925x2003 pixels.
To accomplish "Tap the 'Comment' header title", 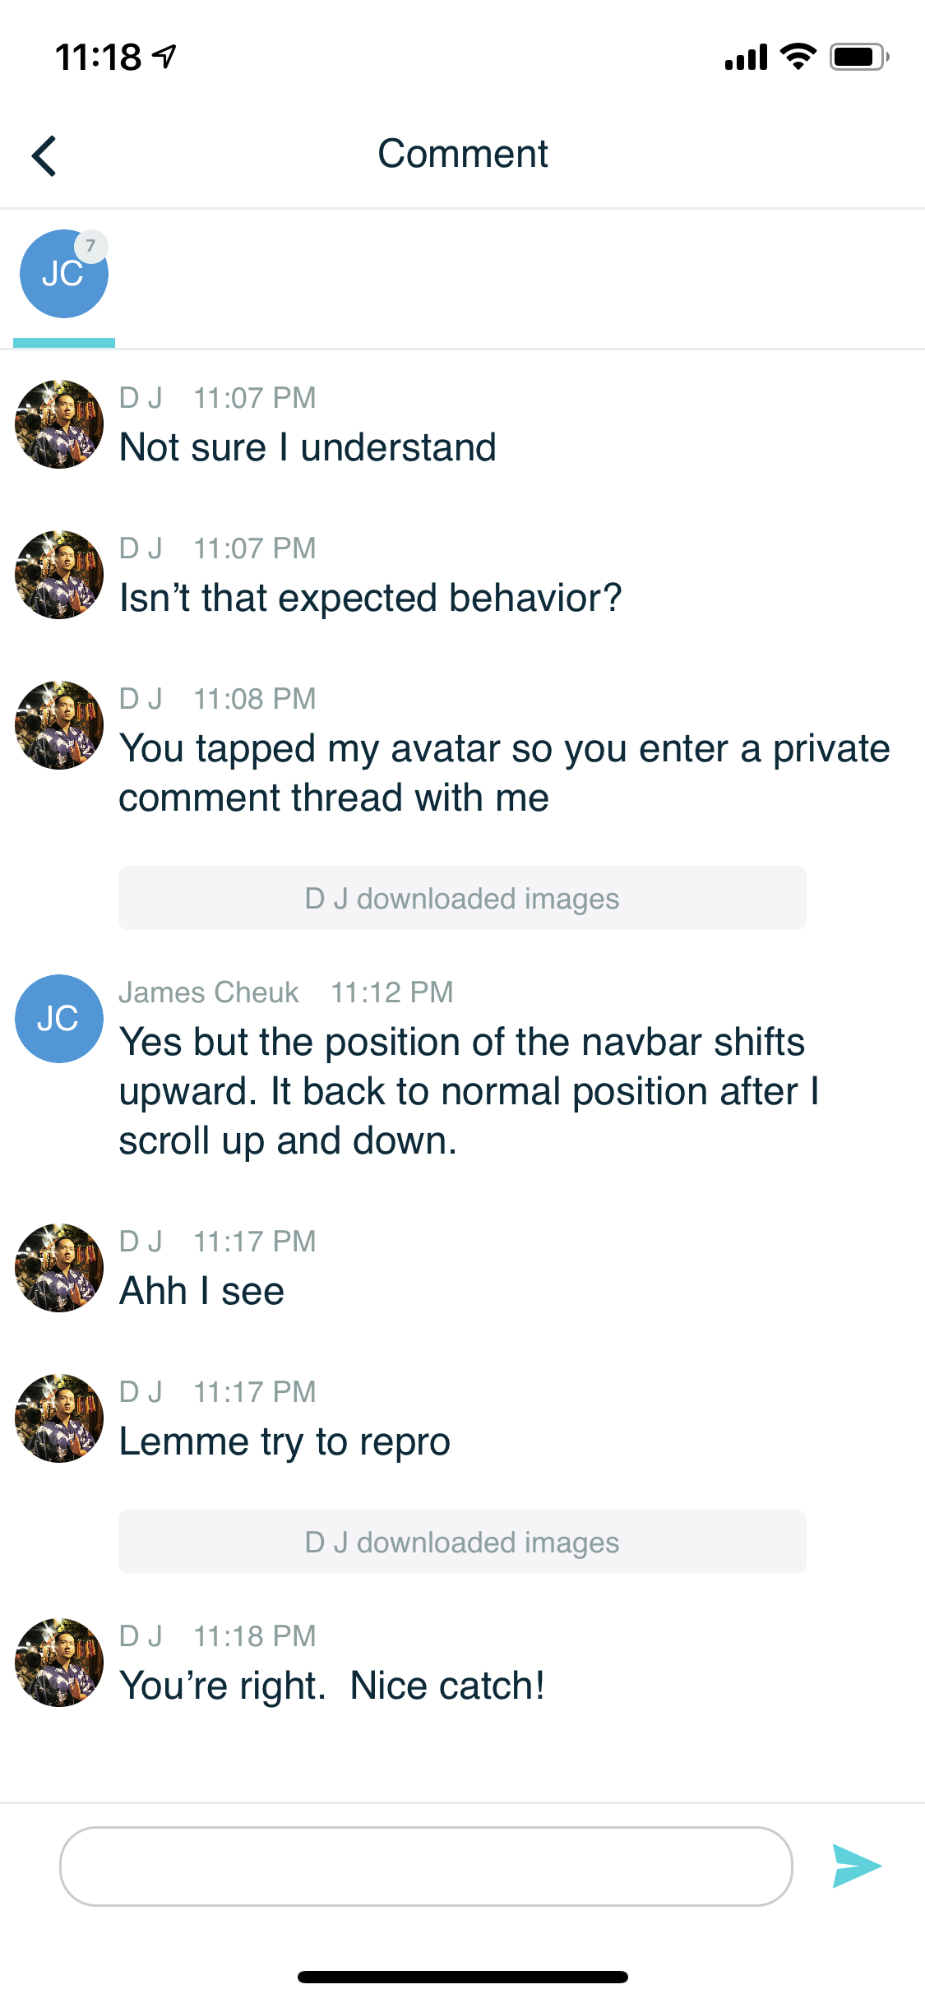I will (462, 154).
